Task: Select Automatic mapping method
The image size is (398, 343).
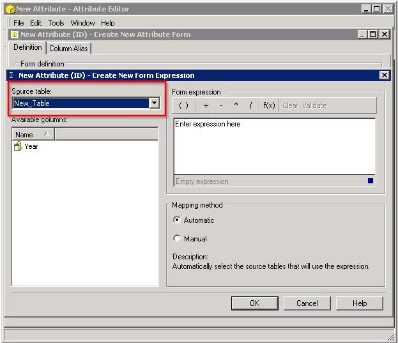Action: [177, 220]
